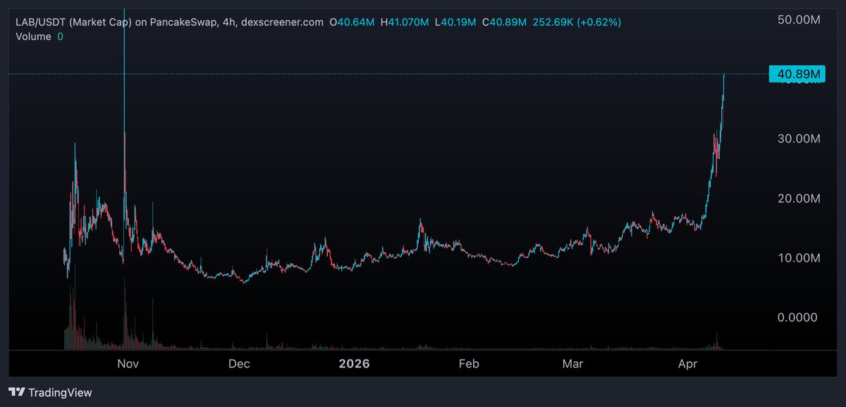Click the open value O40.64M
The width and height of the screenshot is (846, 407).
pyautogui.click(x=352, y=23)
